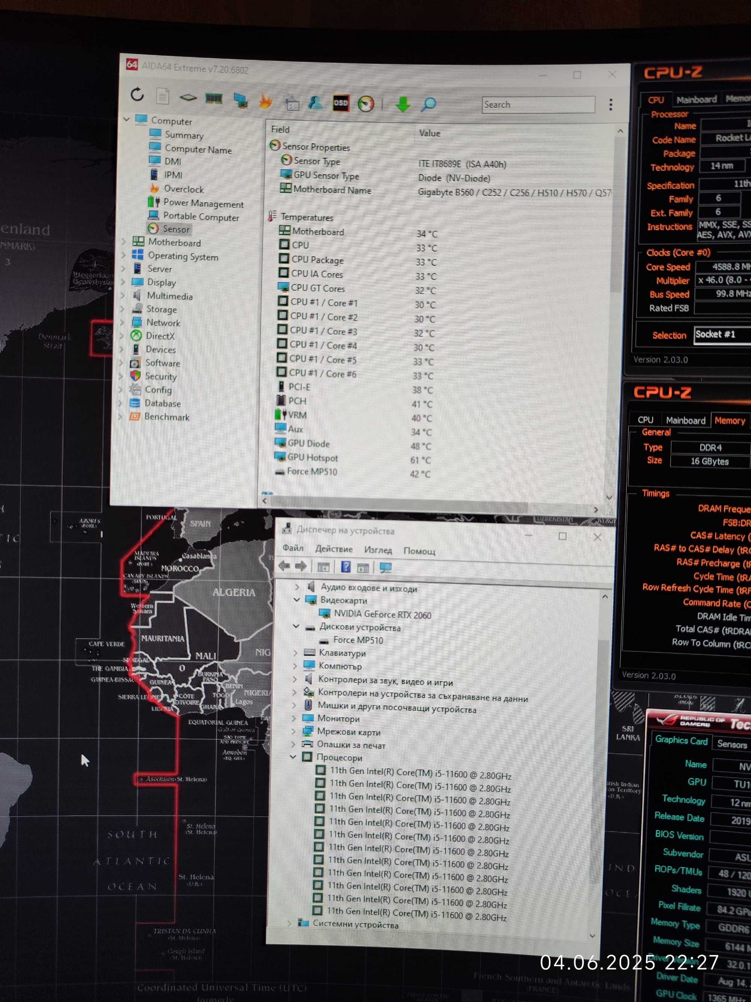Select Computer Name in the tree
The height and width of the screenshot is (1002, 751).
pyautogui.click(x=198, y=149)
